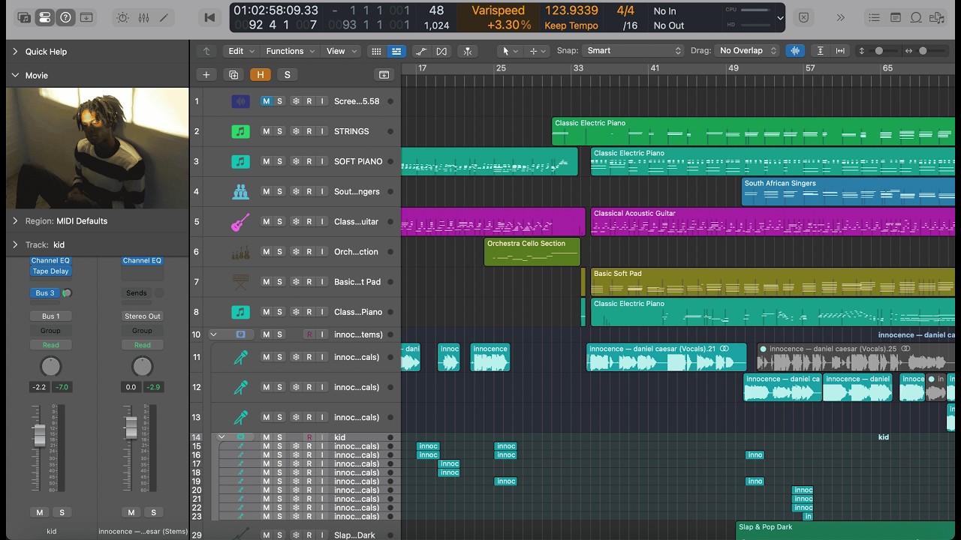
Task: Freeze the Classical guitar track
Action: pyautogui.click(x=295, y=222)
